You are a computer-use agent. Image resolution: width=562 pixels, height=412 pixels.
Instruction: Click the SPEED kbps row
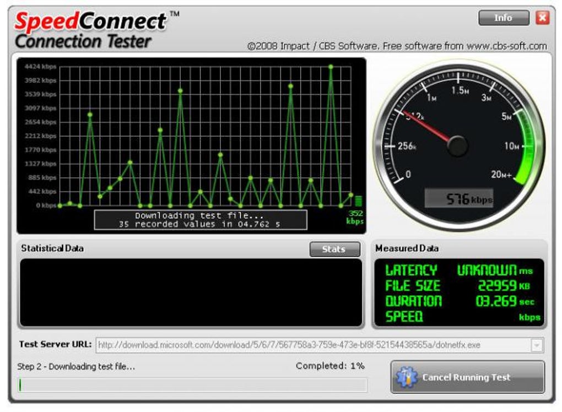tap(462, 317)
